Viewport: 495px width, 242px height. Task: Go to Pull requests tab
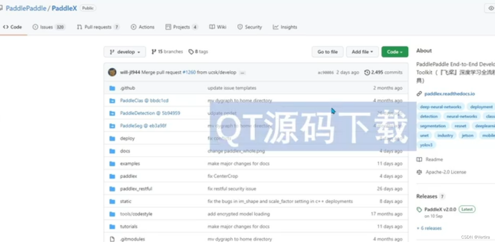(98, 27)
